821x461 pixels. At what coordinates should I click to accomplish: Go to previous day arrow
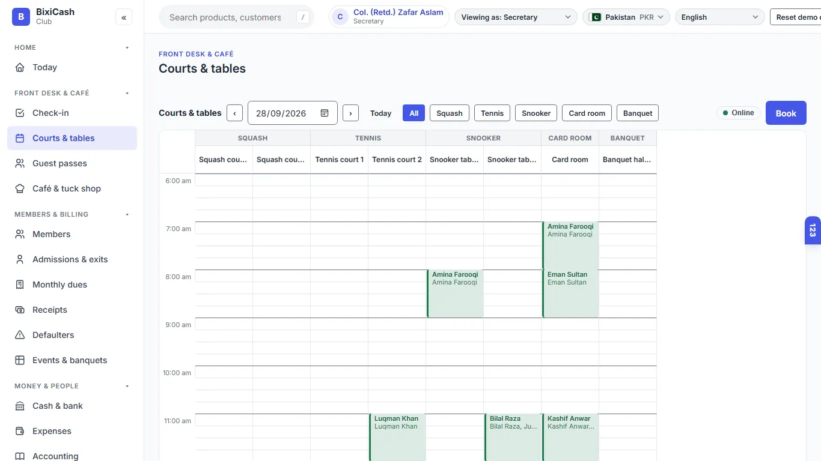[x=234, y=113]
